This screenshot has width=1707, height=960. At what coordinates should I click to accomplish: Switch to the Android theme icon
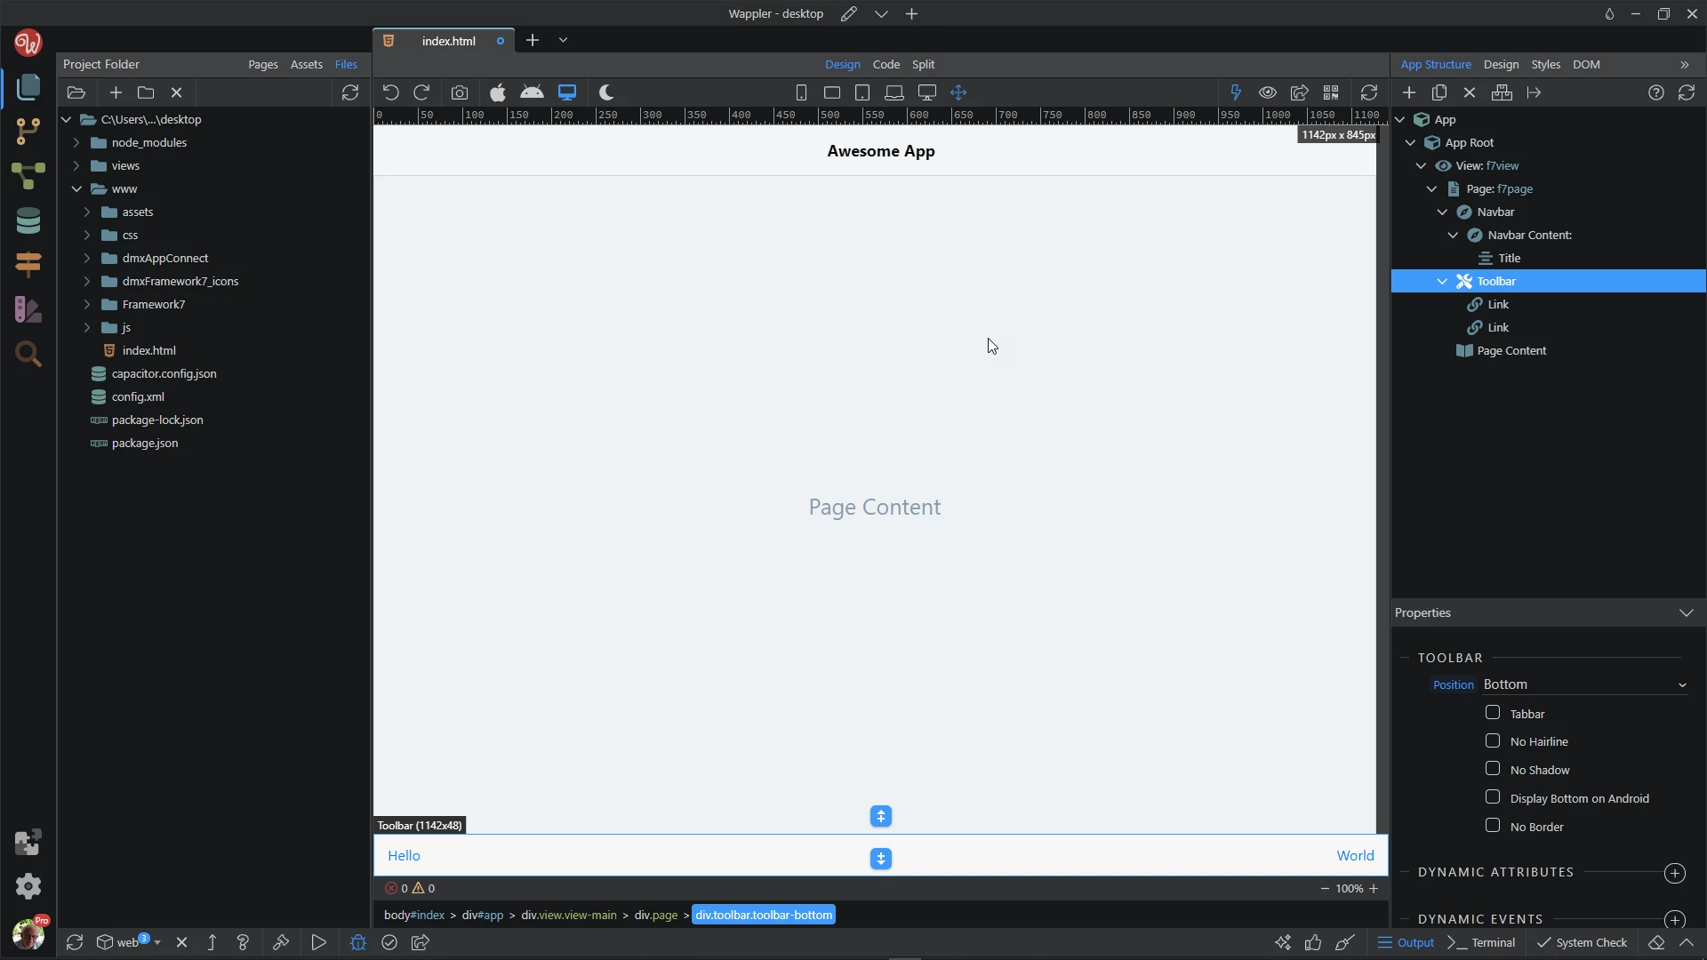[532, 92]
